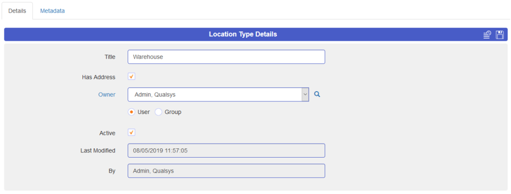Click the search magnifier beside Owner
Screen dimensions: 511x194
click(317, 95)
